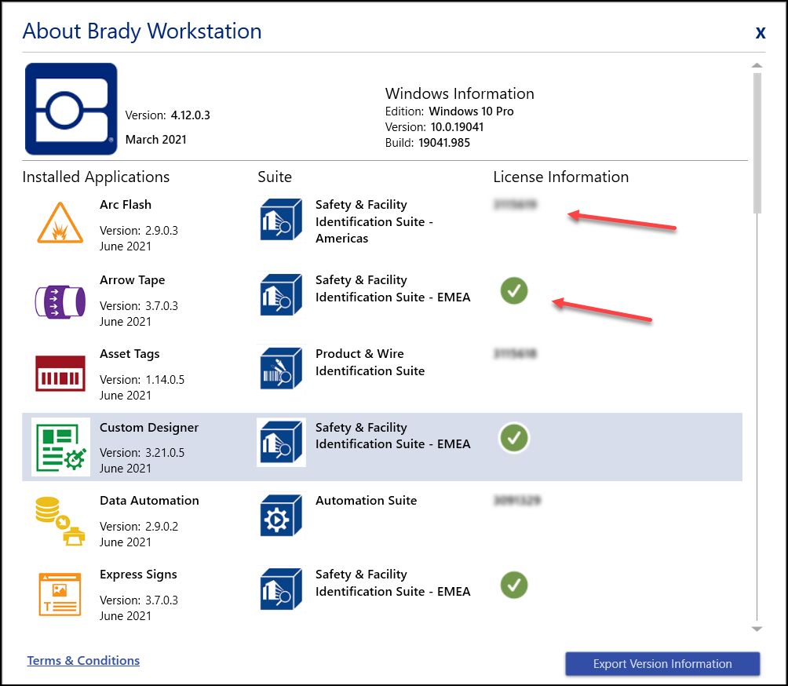The height and width of the screenshot is (686, 788).
Task: Select the Arc Flash application icon
Action: point(60,222)
